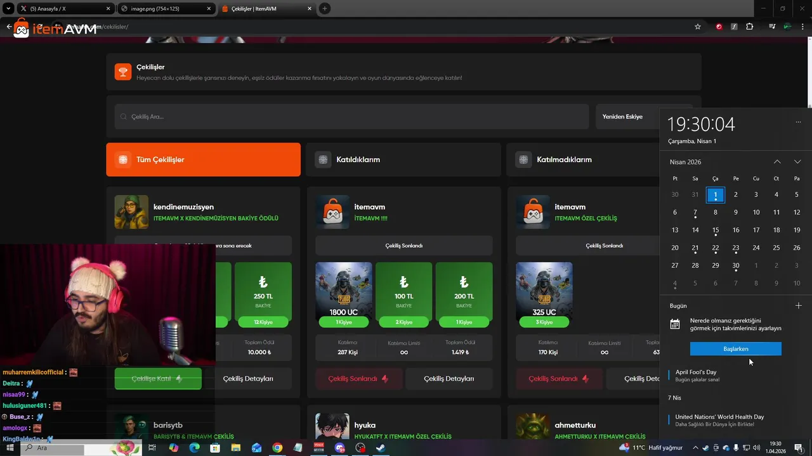Click the blue Başlarken button

coord(736,349)
